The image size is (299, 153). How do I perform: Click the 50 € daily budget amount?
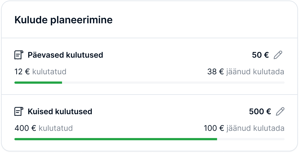pos(260,55)
